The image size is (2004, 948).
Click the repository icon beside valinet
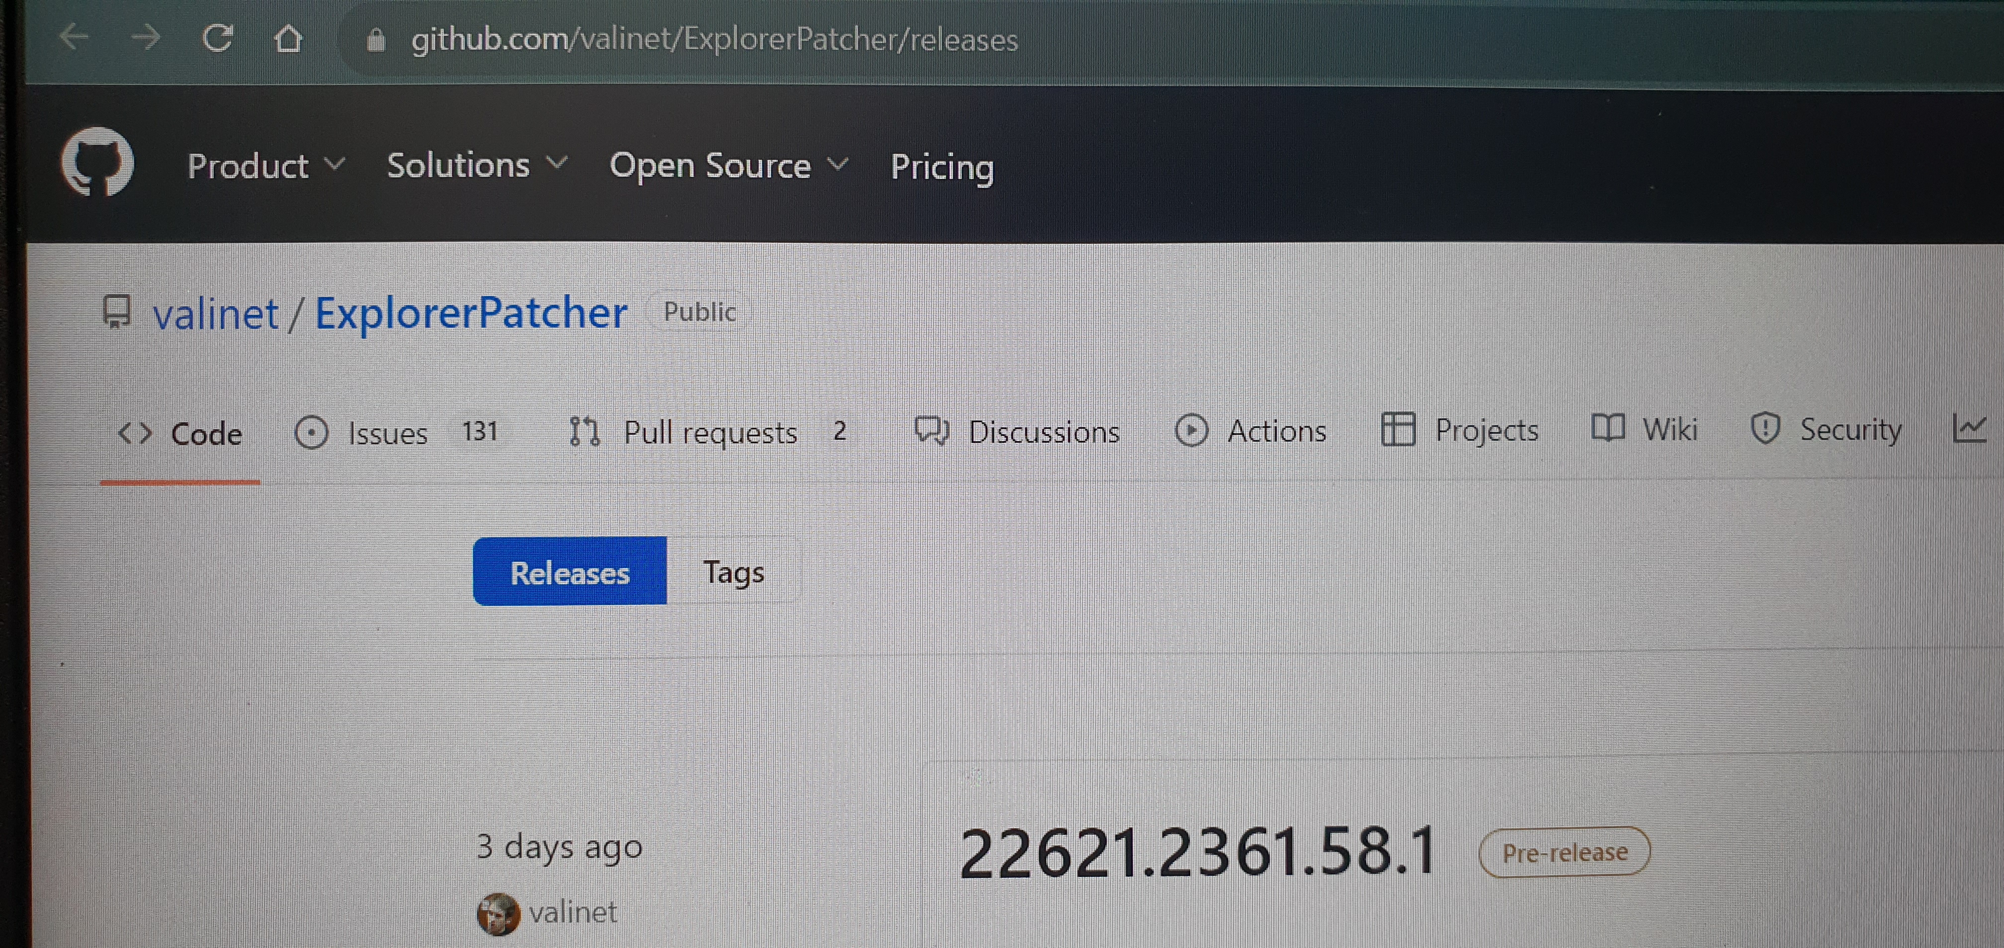pos(117,312)
